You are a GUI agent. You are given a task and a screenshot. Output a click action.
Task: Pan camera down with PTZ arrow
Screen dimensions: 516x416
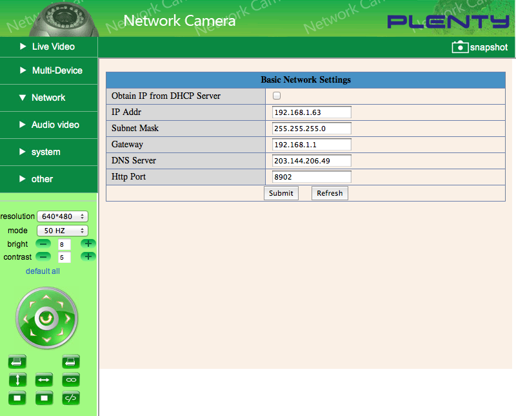[x=46, y=339]
